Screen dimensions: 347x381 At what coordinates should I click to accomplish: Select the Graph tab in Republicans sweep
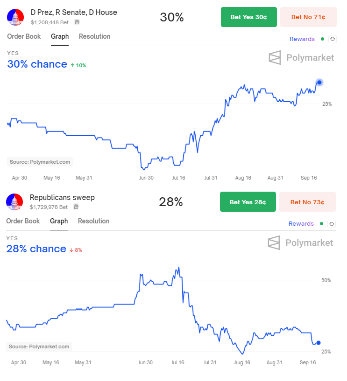click(59, 221)
